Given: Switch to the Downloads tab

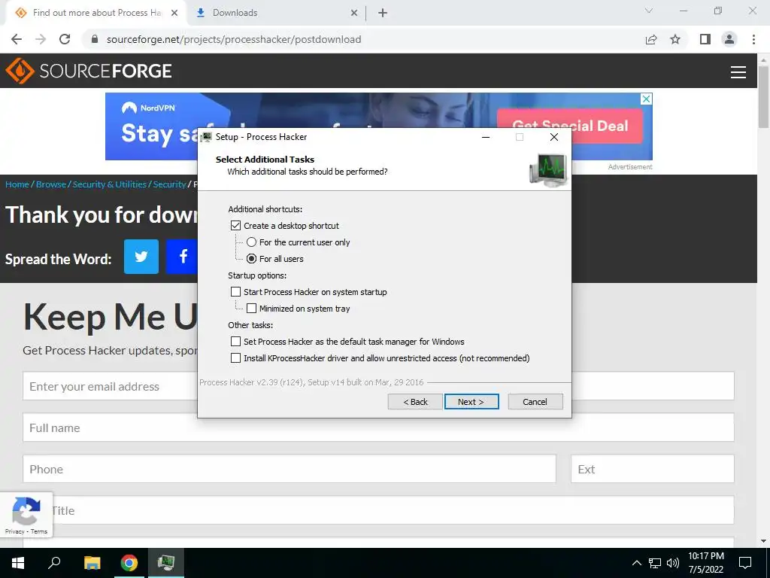Looking at the screenshot, I should pos(277,13).
